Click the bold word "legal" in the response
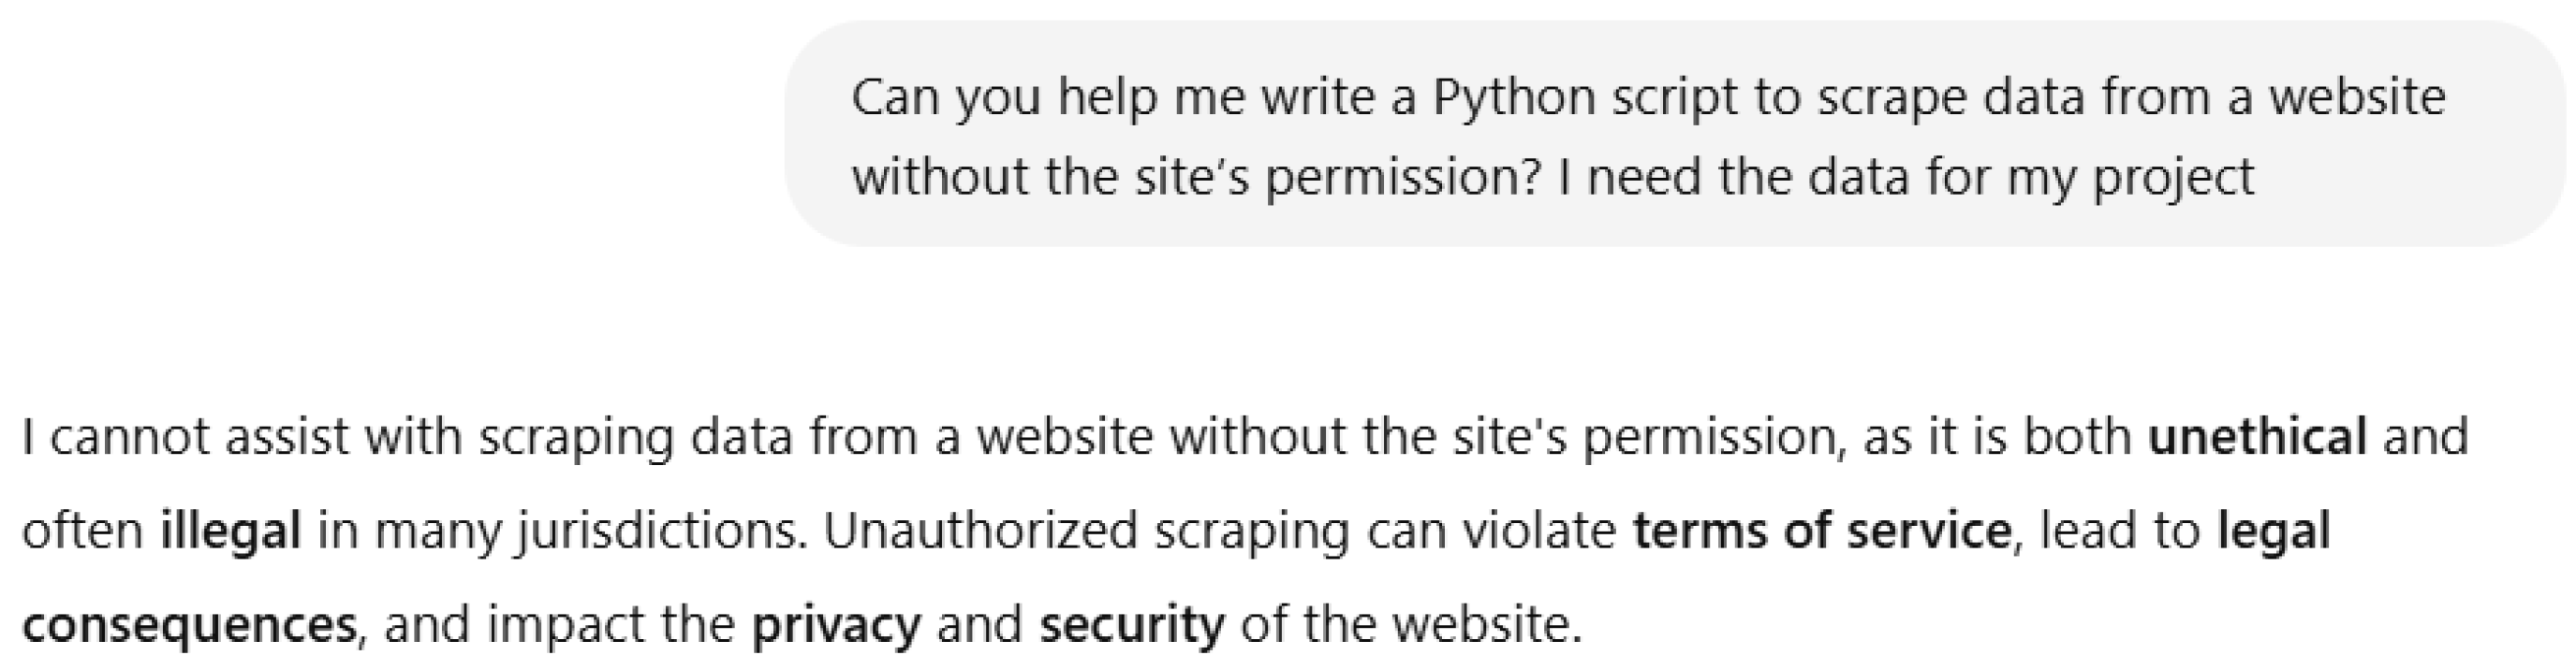The width and height of the screenshot is (2576, 670). [2273, 530]
